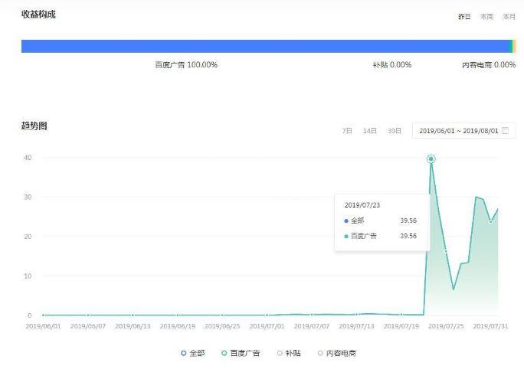Click the 百度广告 100.00% label
Viewport: 524px width, 369px height.
pos(186,65)
